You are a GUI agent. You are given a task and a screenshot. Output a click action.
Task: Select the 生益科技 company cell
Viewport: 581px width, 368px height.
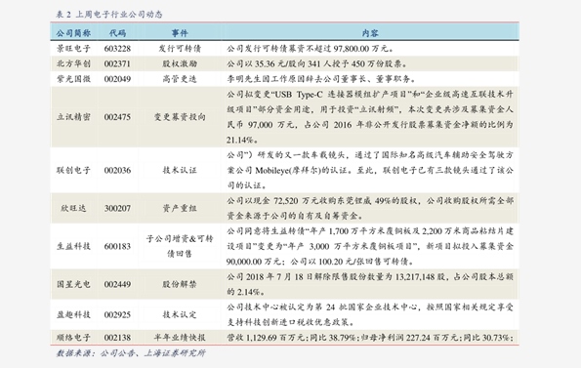(73, 246)
